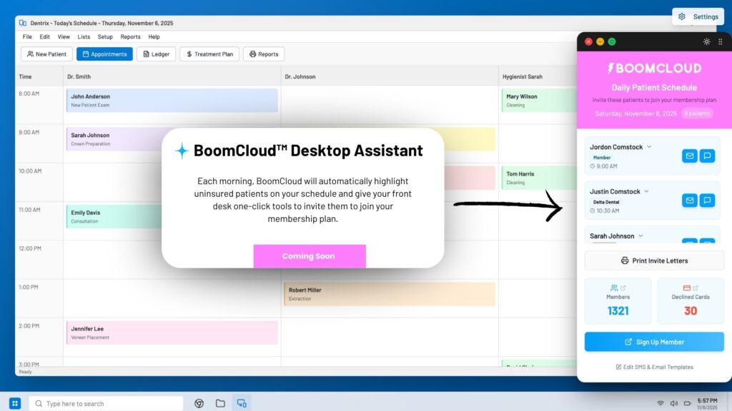732x411 pixels.
Task: Open Tom Harris Cleaning appointment
Action: (x=539, y=178)
